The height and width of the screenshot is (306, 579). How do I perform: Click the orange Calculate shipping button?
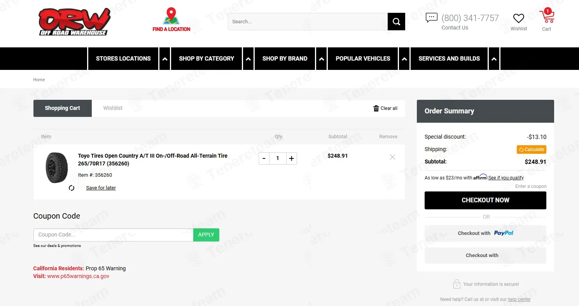coord(532,150)
